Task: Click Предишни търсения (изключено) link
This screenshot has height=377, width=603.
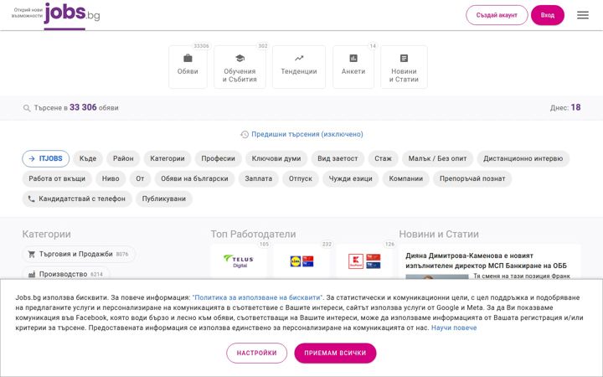Action: point(307,134)
